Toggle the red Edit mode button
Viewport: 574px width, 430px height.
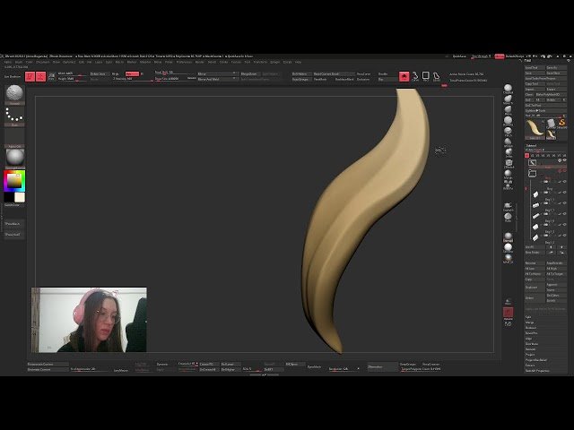(x=30, y=76)
